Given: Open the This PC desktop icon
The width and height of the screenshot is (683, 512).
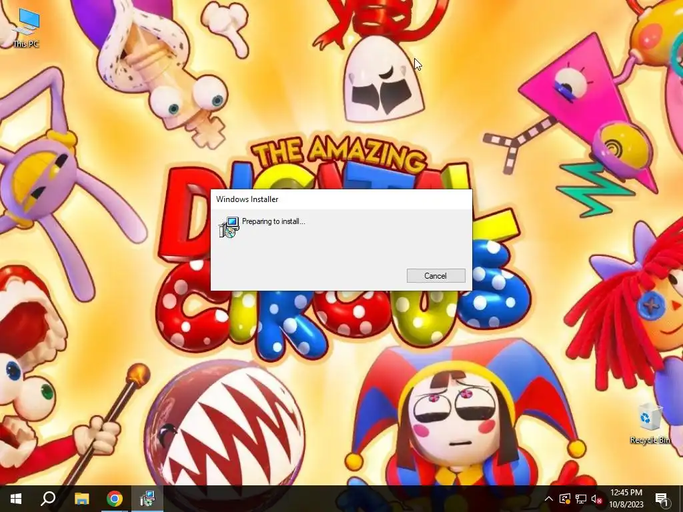Looking at the screenshot, I should [x=26, y=28].
